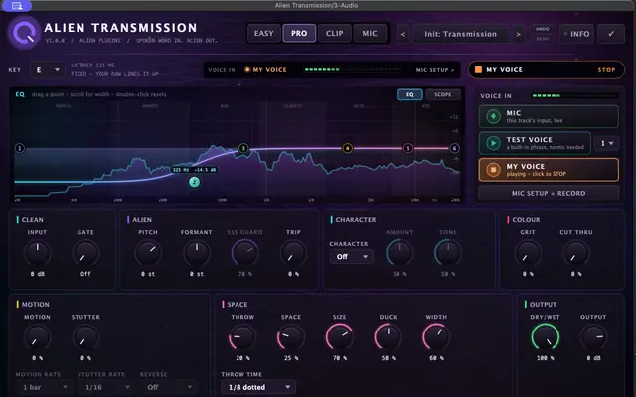Select EQ point 4
Screen dimensions: 636x397
tap(347, 148)
